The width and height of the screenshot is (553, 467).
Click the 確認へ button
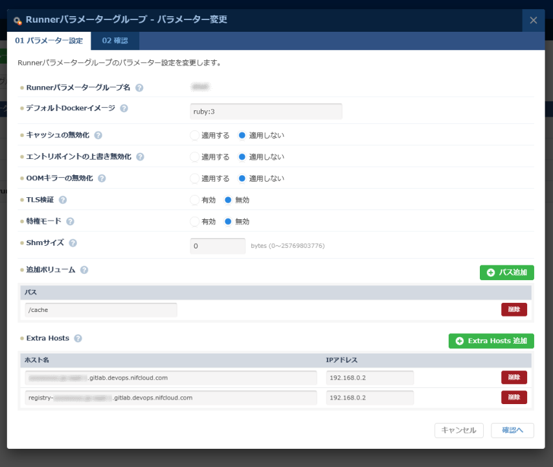tap(512, 430)
